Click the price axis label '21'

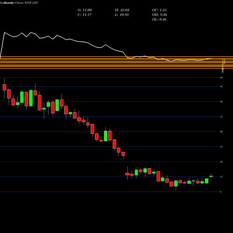(x=221, y=147)
